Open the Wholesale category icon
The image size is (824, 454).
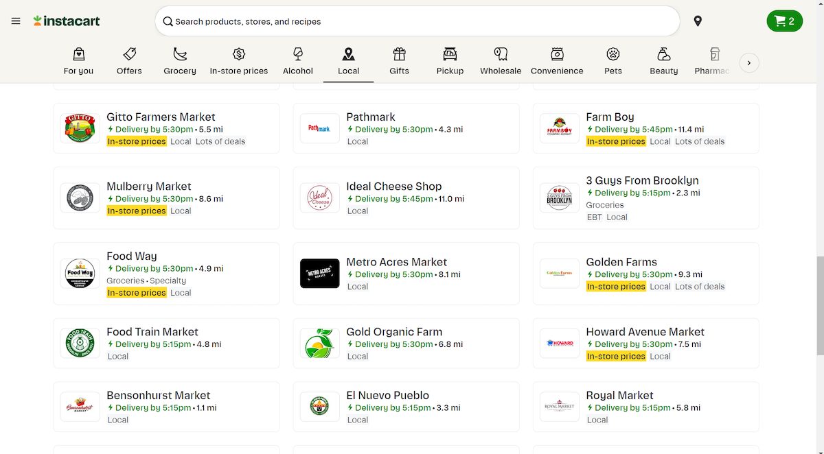tap(501, 61)
